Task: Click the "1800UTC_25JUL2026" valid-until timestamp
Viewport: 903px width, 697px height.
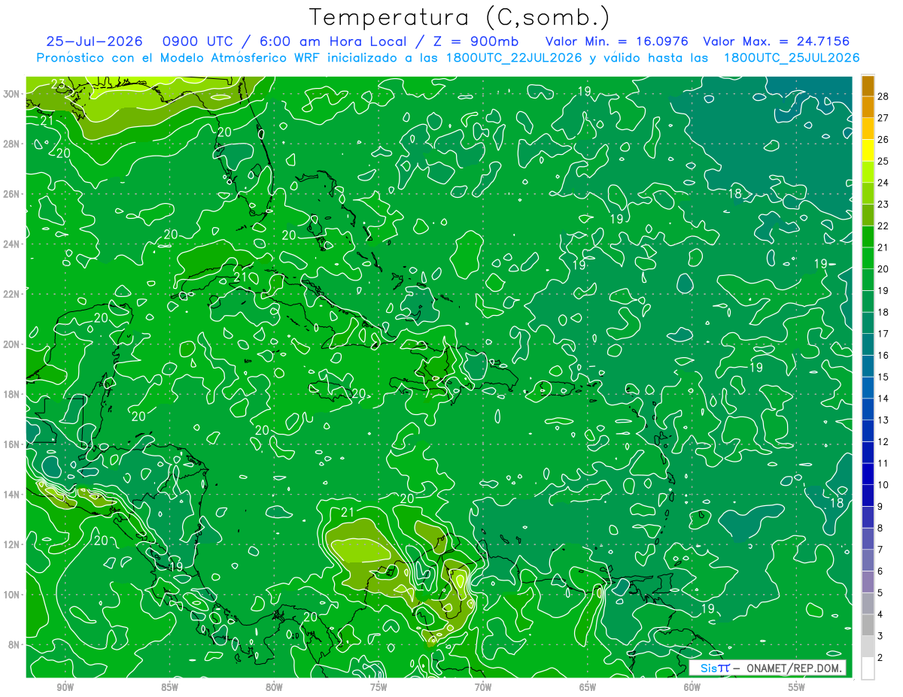Action: coord(791,58)
